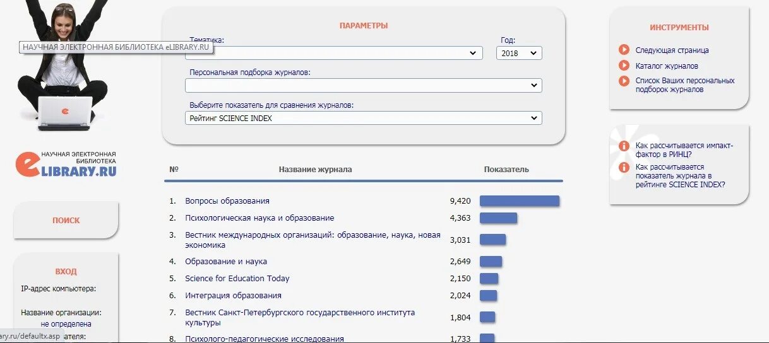Open the SCIENCE INDEX rating explanation link
The height and width of the screenshot is (343, 769).
pos(680,176)
